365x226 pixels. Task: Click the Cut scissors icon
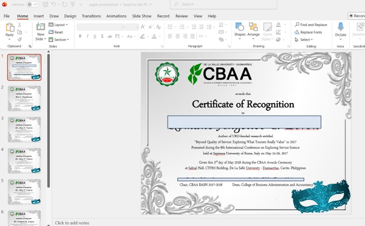pos(20,25)
